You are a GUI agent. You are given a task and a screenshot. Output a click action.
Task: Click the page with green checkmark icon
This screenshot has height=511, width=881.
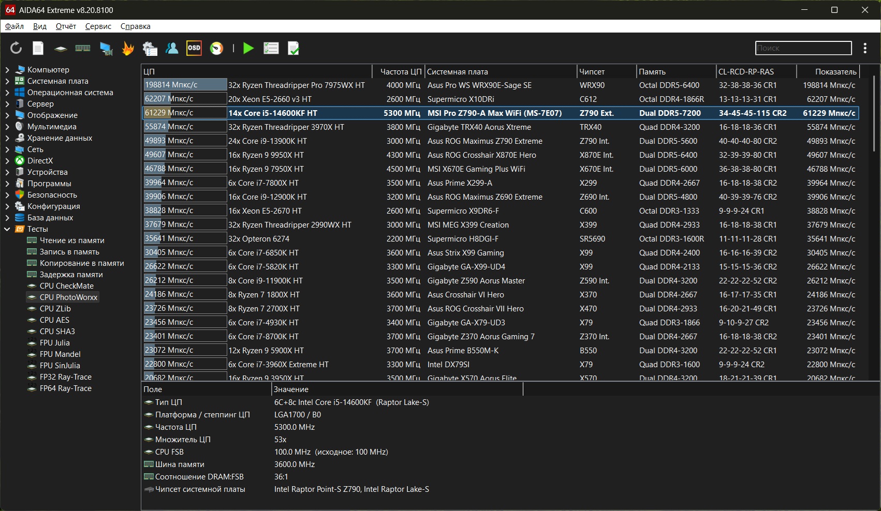293,48
